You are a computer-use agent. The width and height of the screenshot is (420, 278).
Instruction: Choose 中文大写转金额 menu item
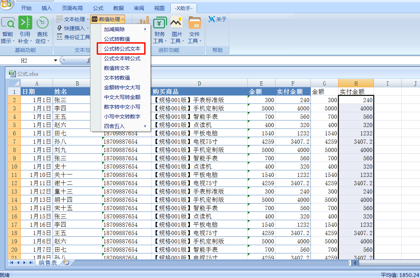(x=121, y=97)
